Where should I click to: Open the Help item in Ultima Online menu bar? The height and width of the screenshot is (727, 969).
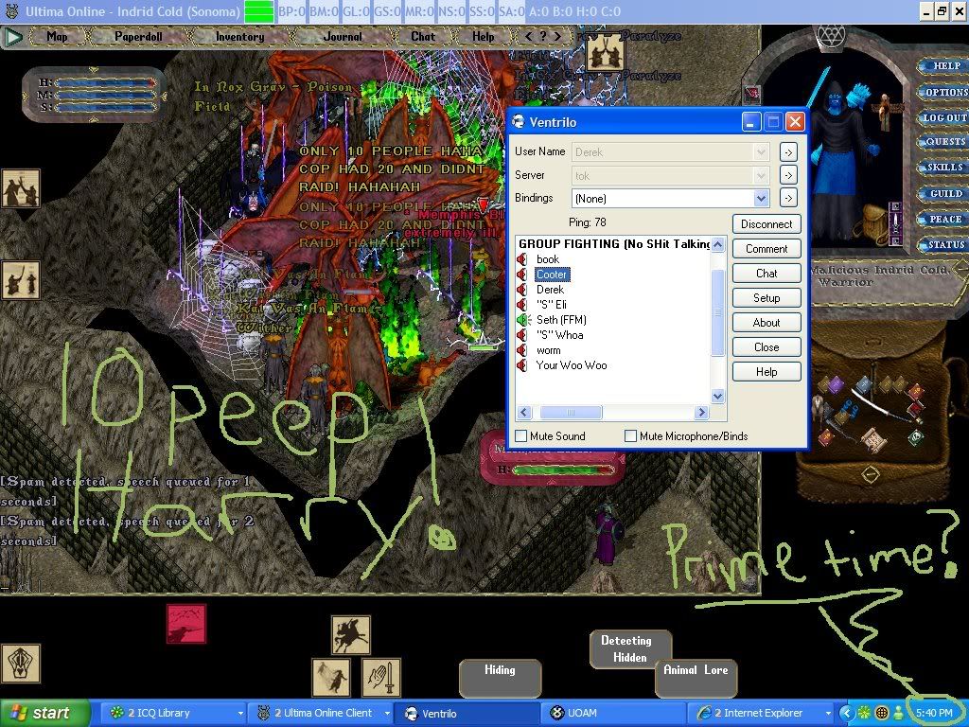[x=484, y=37]
